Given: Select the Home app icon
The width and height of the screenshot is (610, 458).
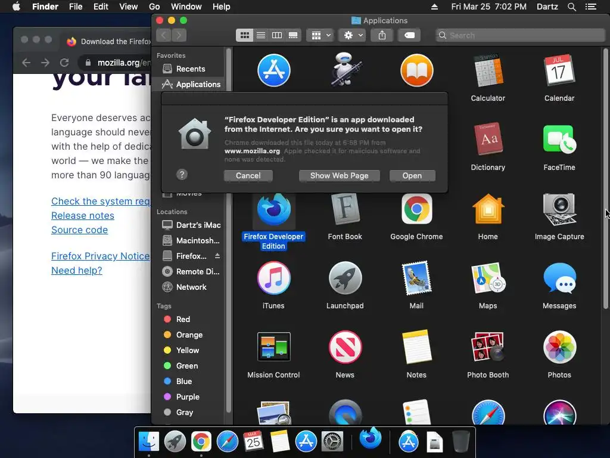Looking at the screenshot, I should point(488,209).
